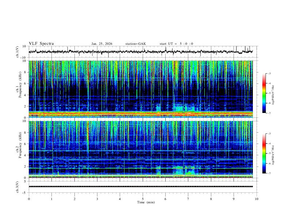Click the 'start UT = 5 :0 :0' text

(x=176, y=44)
